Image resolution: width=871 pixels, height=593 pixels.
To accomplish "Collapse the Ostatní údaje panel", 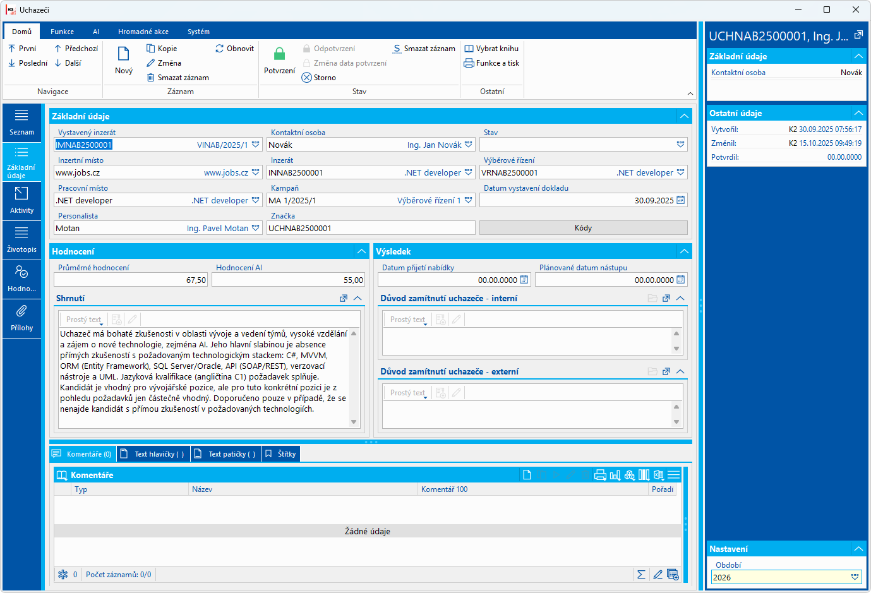I will coord(859,113).
